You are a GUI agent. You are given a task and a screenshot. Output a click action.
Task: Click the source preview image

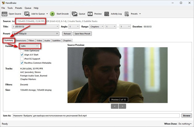click(117, 75)
